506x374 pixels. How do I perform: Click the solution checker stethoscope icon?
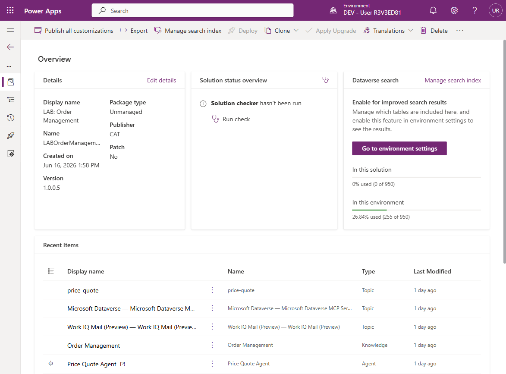[x=325, y=80]
